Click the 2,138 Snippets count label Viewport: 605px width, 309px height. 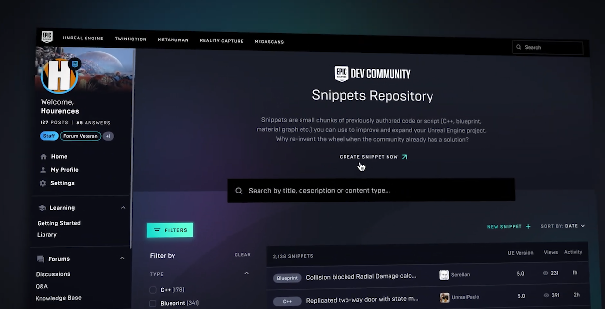click(293, 256)
